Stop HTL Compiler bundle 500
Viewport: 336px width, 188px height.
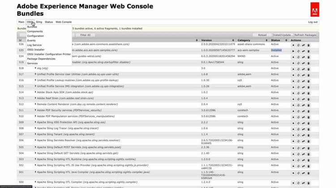point(293,183)
